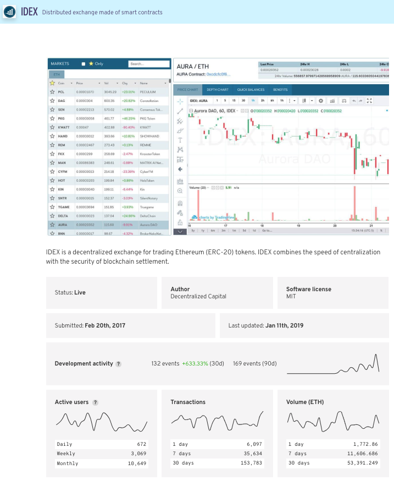Select the 15 minute interval button
Viewport: 394px width, 480px height.
[x=234, y=100]
